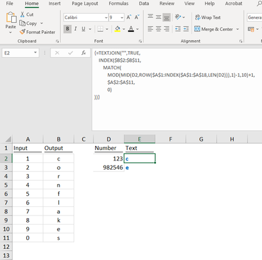Image resolution: width=262 pixels, height=260 pixels.
Task: Select cell D3 containing 982546
Action: pos(109,168)
